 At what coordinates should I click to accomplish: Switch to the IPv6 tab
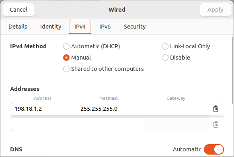point(105,27)
